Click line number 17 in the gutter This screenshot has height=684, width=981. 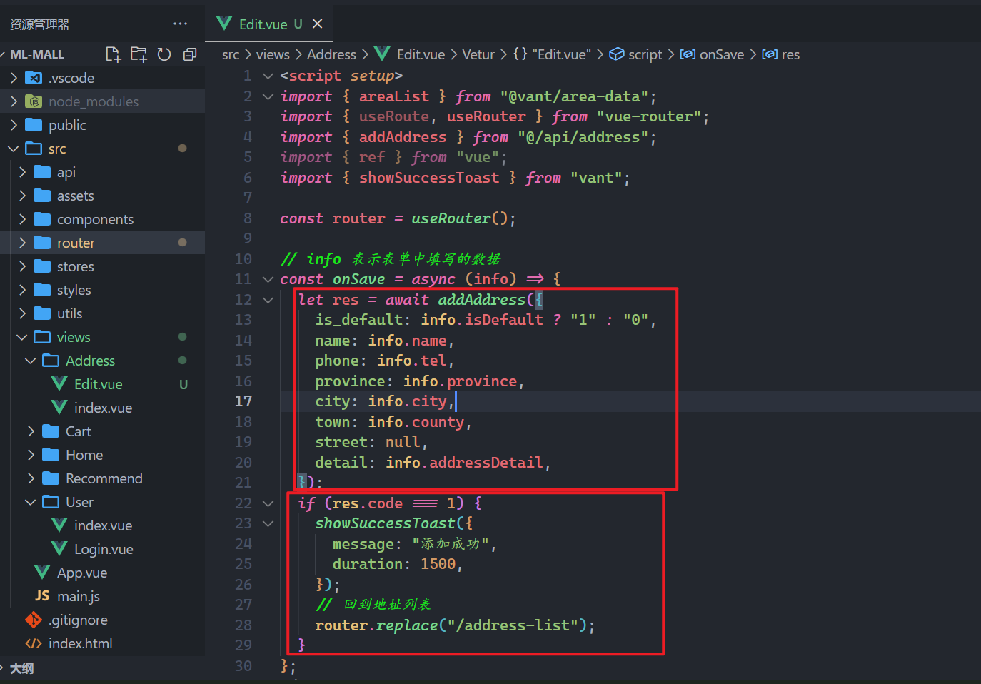pyautogui.click(x=243, y=401)
